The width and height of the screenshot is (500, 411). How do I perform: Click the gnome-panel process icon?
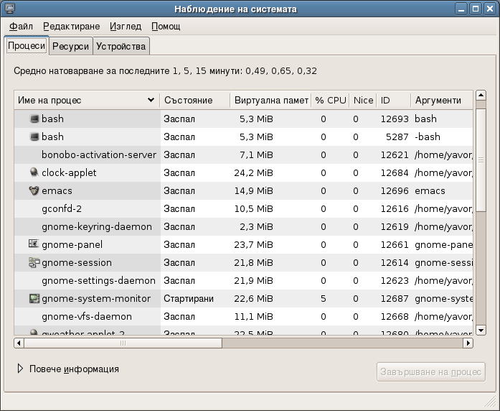pos(34,244)
